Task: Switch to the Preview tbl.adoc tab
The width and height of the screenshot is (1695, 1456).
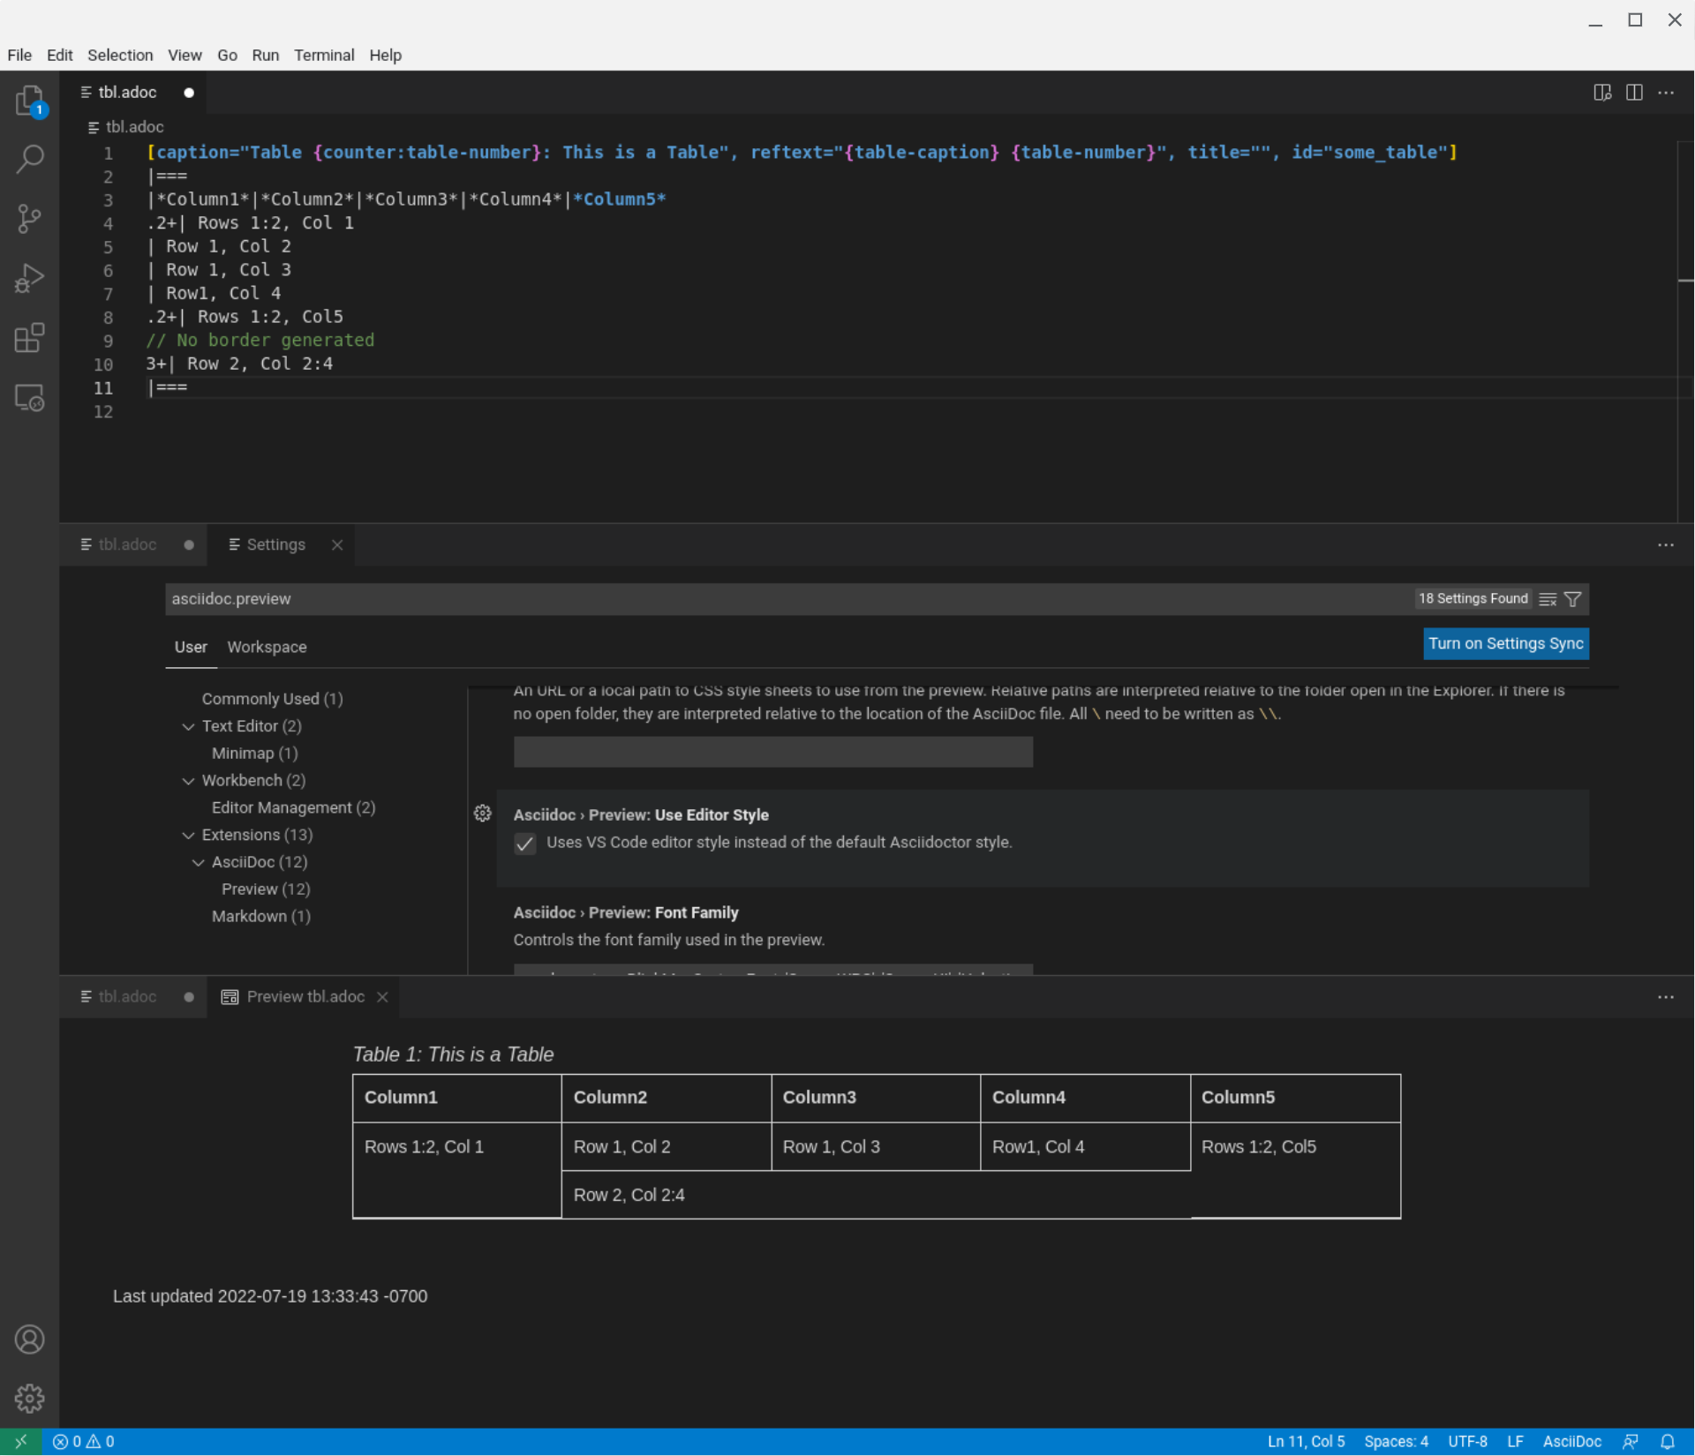Action: (x=305, y=996)
